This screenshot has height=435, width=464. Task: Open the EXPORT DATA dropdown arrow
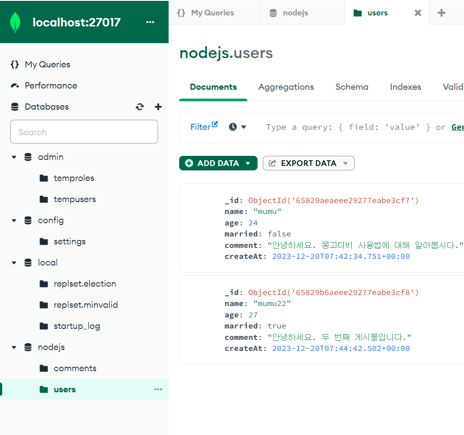(x=345, y=163)
